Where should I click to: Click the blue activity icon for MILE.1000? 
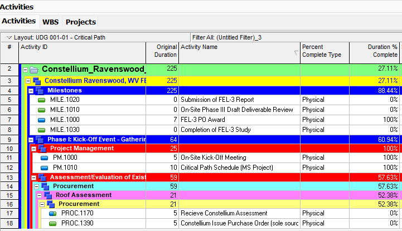[41, 120]
